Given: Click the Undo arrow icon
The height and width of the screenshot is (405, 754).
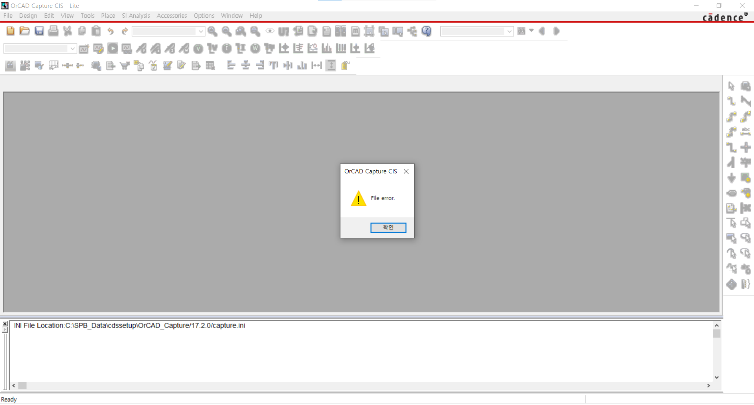Looking at the screenshot, I should [110, 31].
